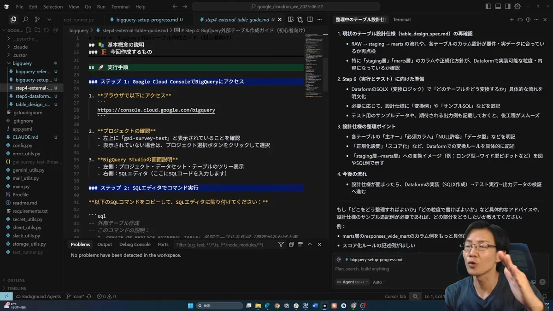
Task: Open the Auto model dropdown
Action: pyautogui.click(x=379, y=282)
